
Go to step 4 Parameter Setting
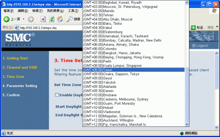[20, 86]
